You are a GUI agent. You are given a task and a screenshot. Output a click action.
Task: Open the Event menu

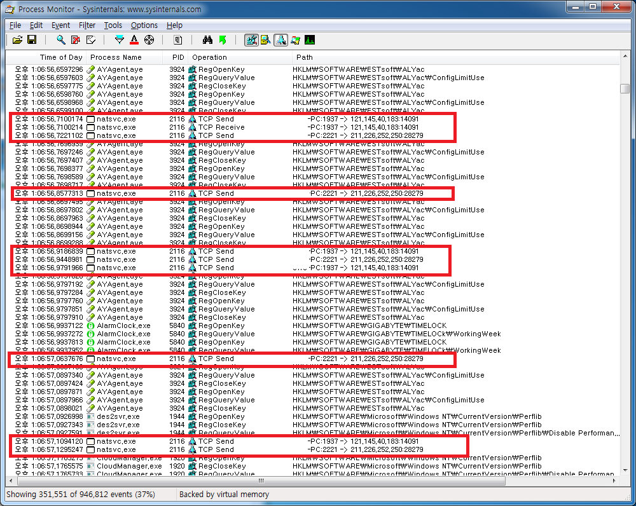point(61,25)
